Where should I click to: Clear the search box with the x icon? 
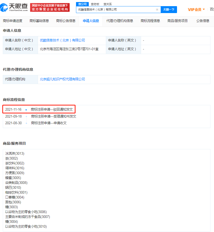click(157, 10)
